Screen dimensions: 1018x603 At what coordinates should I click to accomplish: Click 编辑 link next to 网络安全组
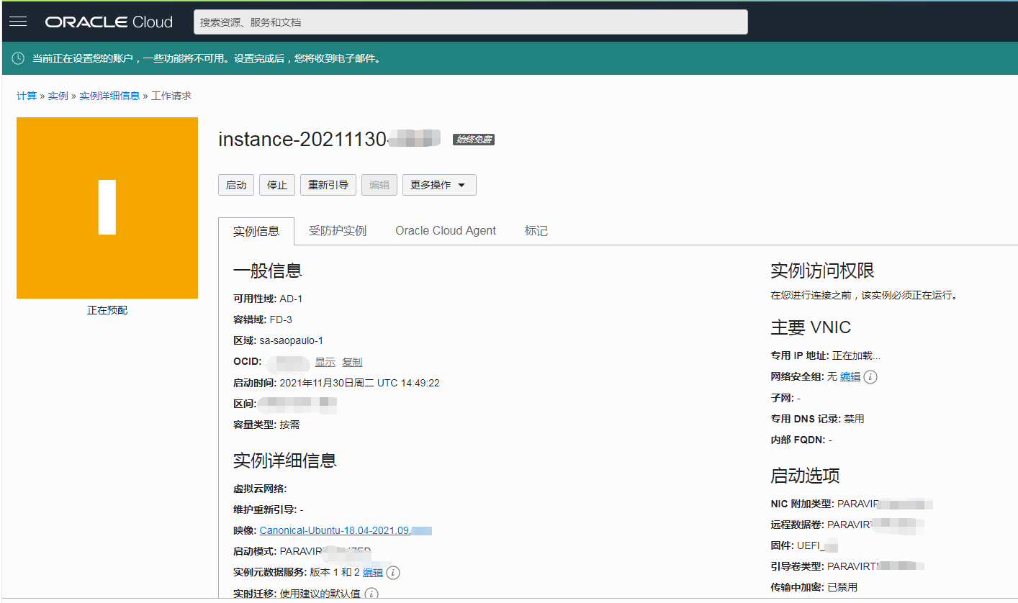[x=850, y=376]
